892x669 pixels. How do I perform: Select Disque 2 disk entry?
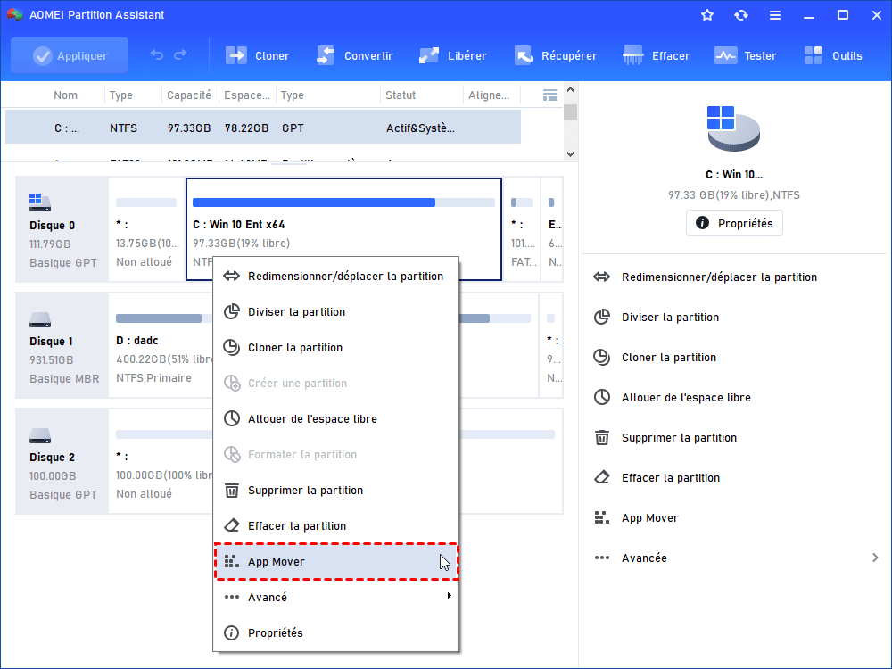(x=62, y=461)
